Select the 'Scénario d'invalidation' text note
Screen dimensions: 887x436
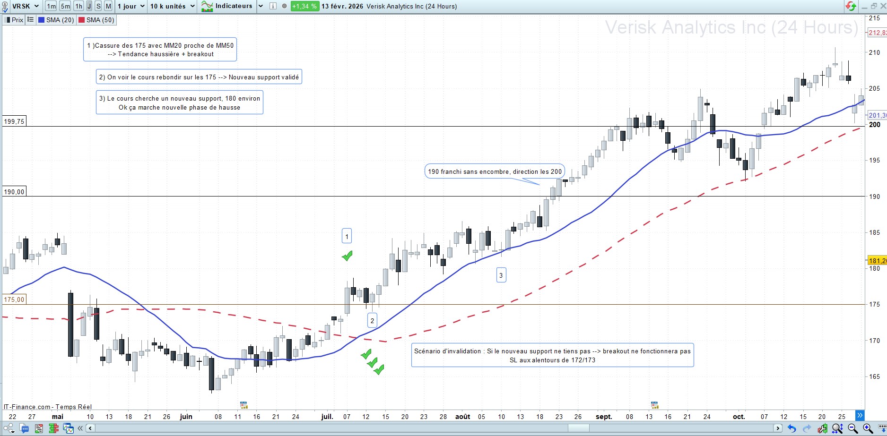point(553,355)
